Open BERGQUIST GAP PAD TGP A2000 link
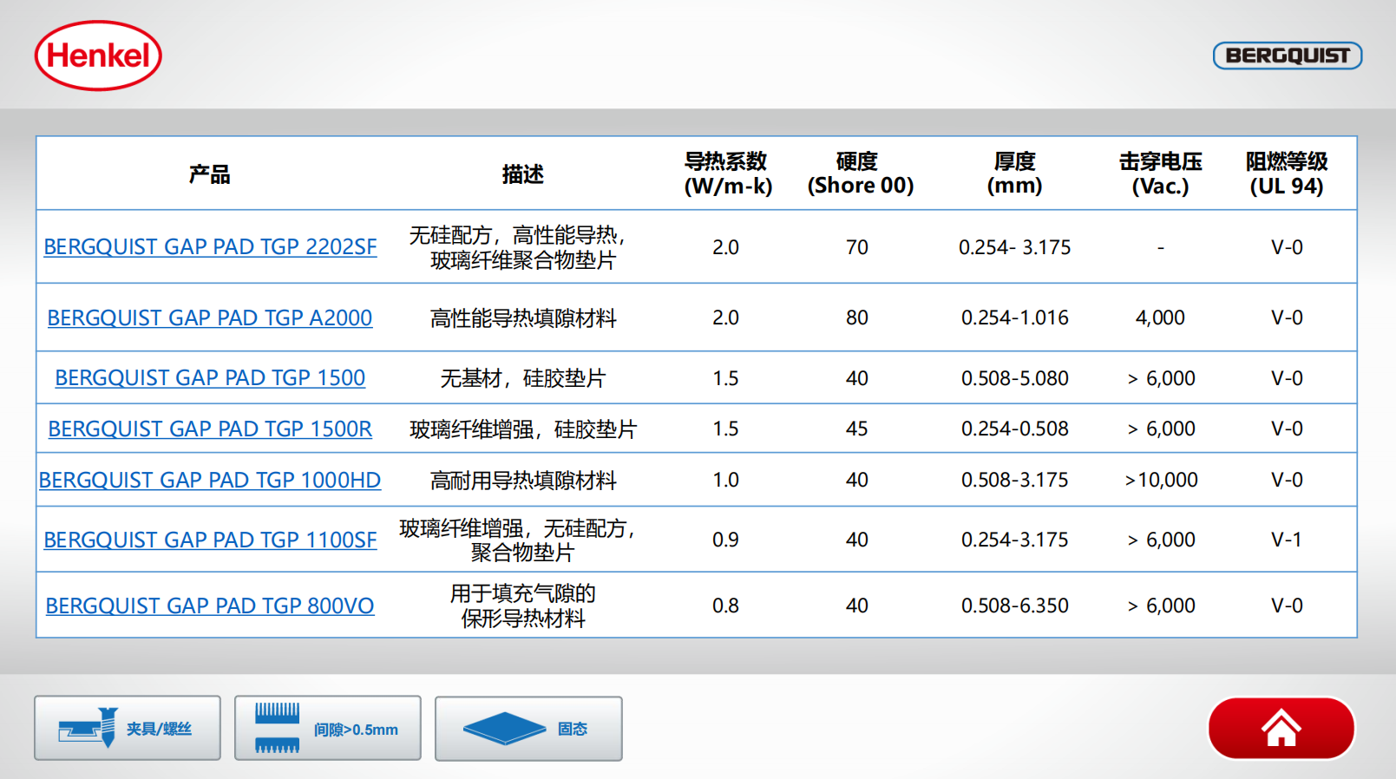1396x779 pixels. [210, 318]
